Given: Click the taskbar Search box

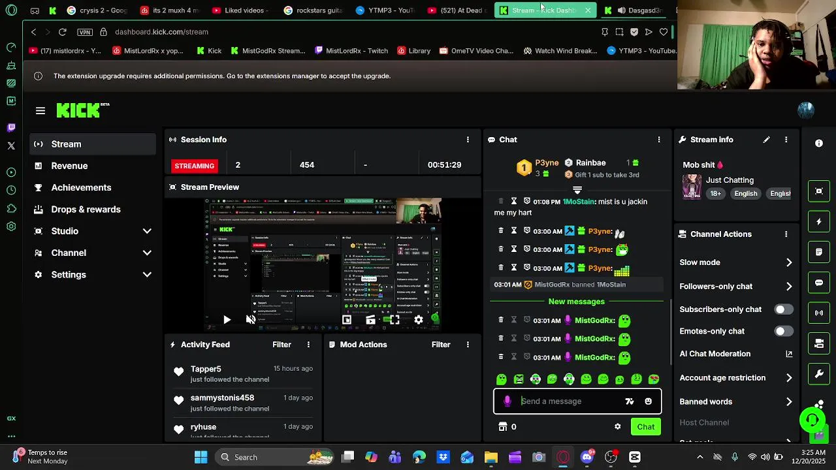Looking at the screenshot, I should pyautogui.click(x=274, y=458).
